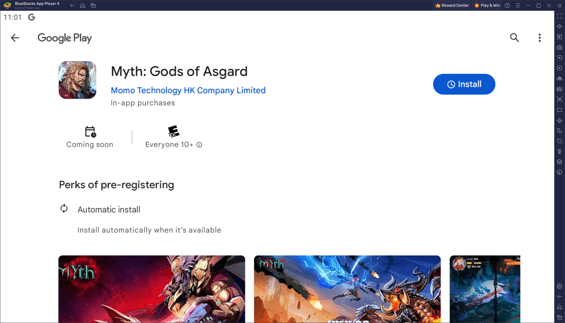Click the eco mode gauge icon
Viewport: 565px width, 323px height.
pos(559,172)
